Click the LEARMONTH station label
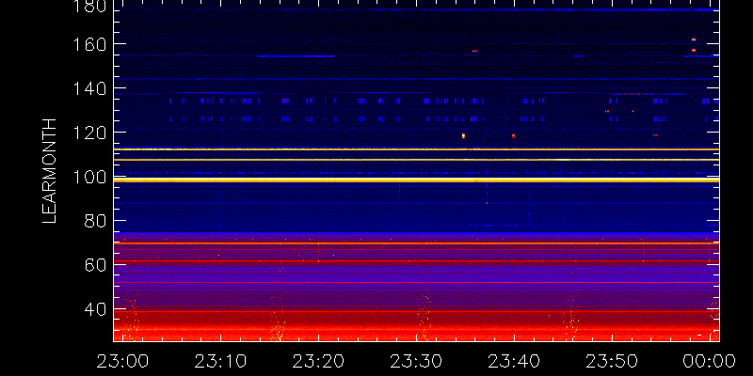The height and width of the screenshot is (376, 753). tap(50, 171)
